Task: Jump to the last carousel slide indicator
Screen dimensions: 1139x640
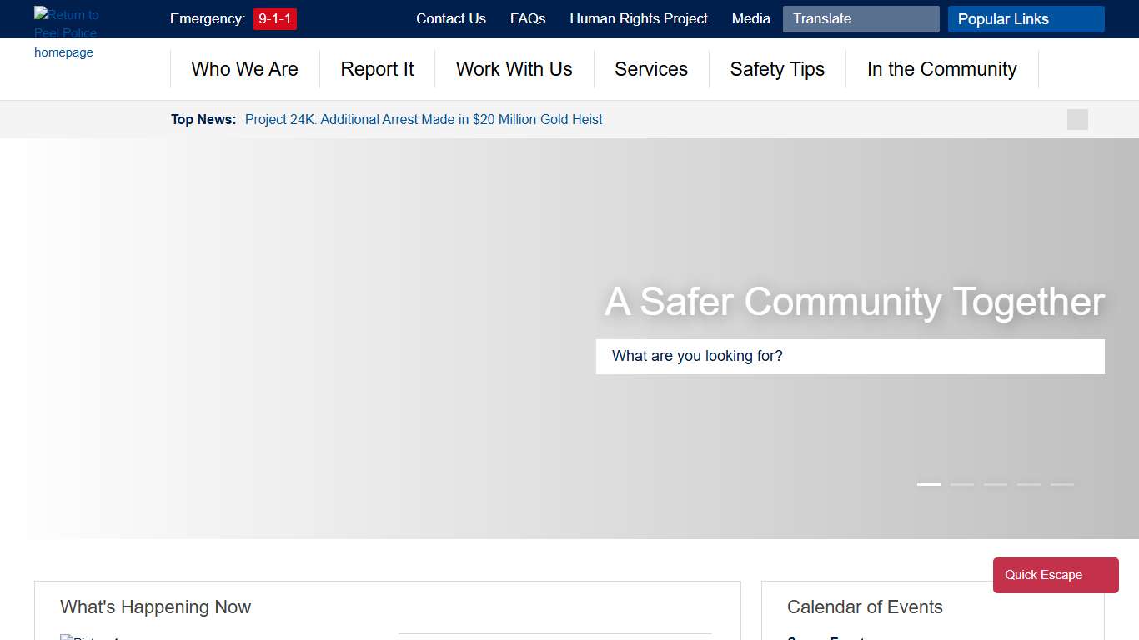Action: point(1061,484)
